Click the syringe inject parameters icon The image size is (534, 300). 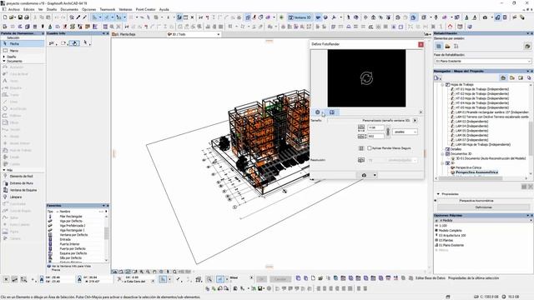(84, 17)
